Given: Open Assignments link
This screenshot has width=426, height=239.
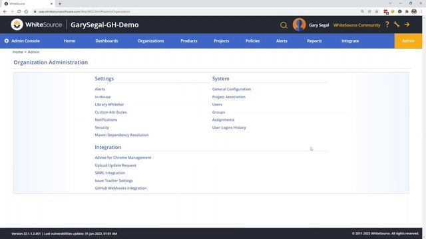Looking at the screenshot, I should [x=224, y=119].
